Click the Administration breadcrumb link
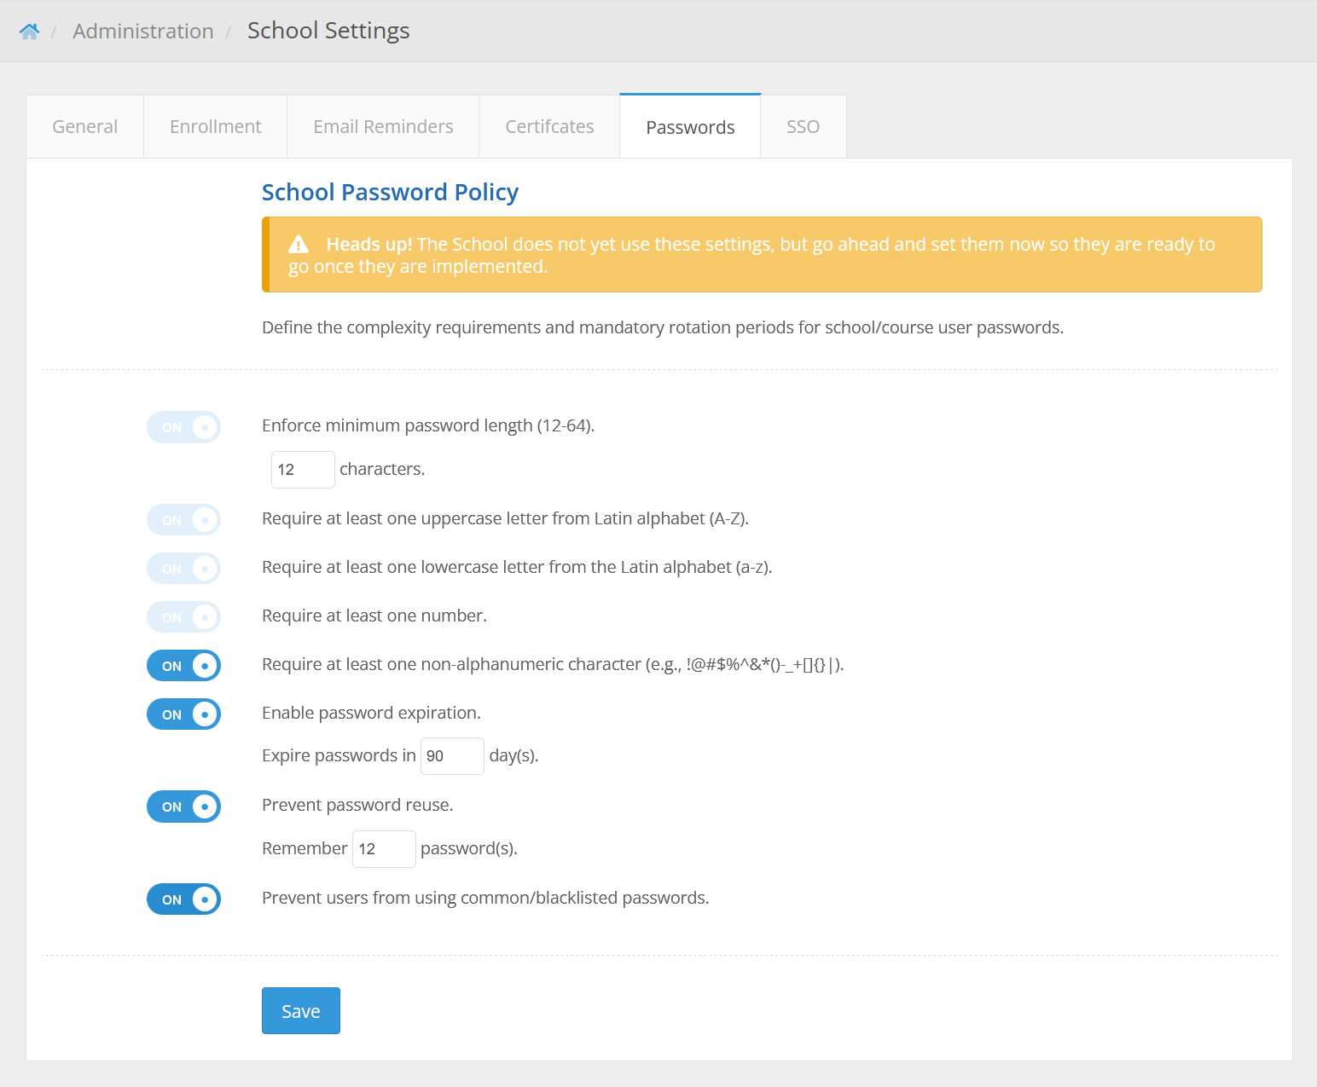This screenshot has width=1317, height=1087. pos(143,32)
